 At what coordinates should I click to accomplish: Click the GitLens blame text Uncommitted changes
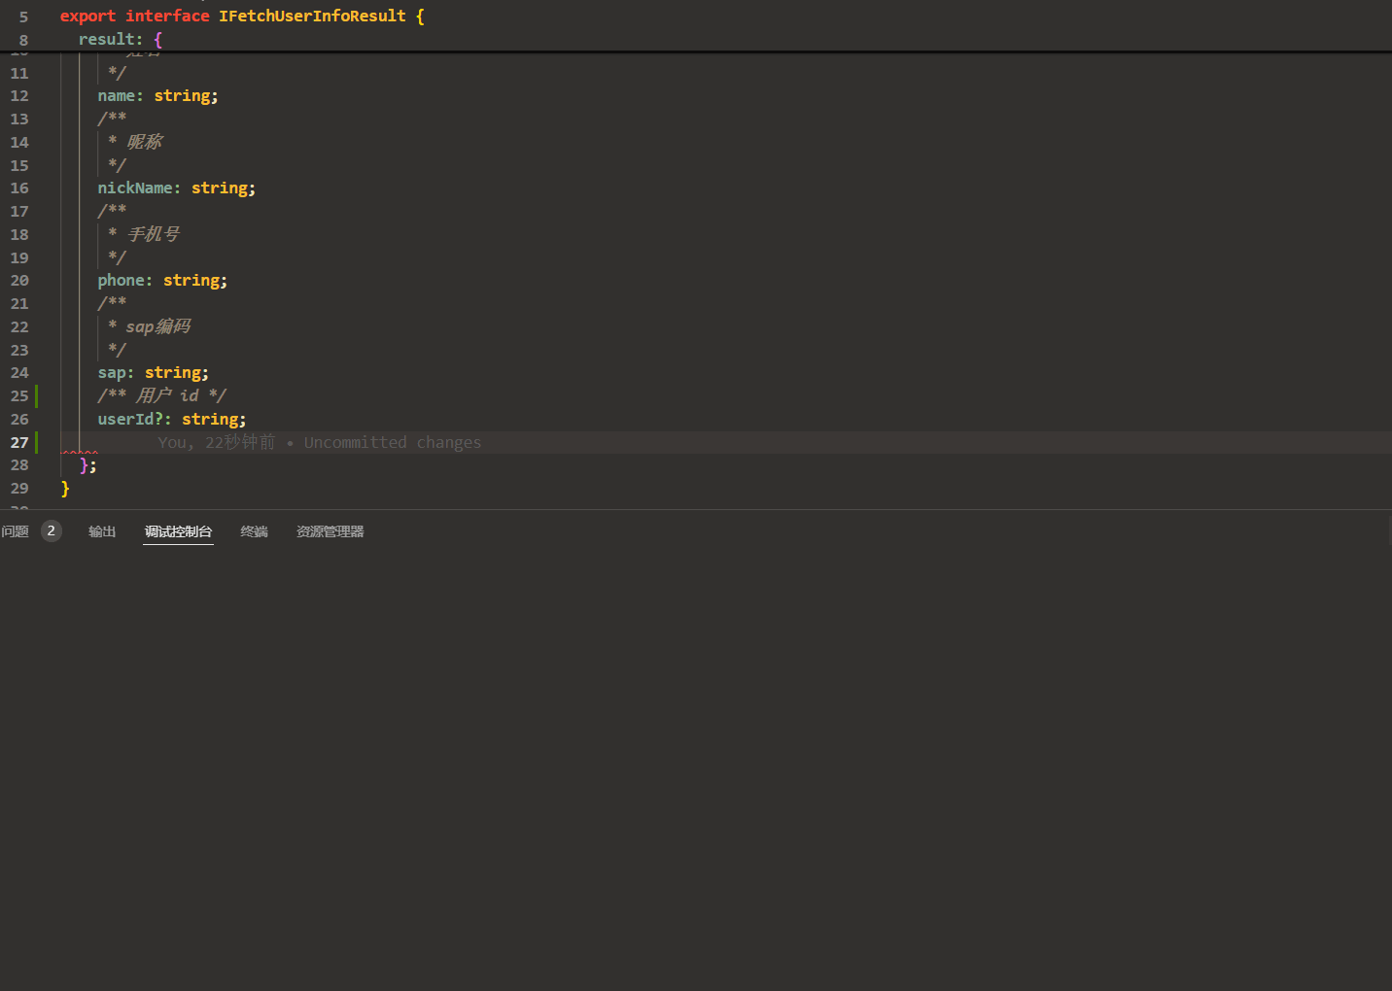pos(393,442)
